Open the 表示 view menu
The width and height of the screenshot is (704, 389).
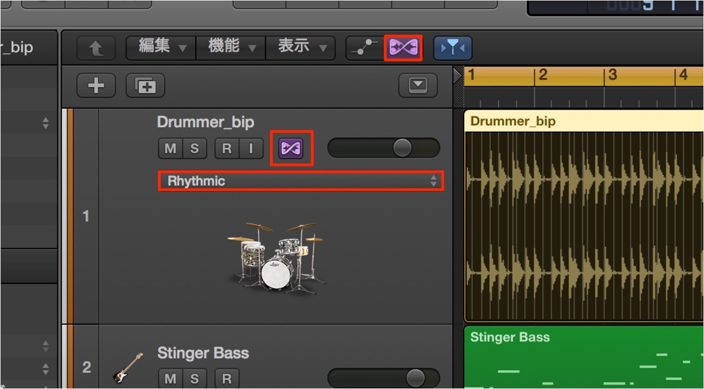(x=301, y=48)
